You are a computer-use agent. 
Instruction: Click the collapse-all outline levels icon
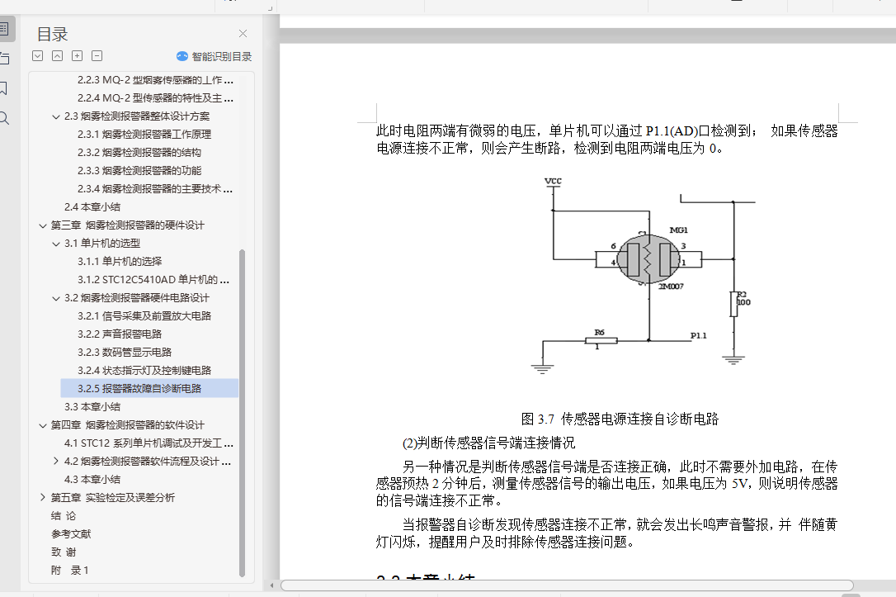[57, 55]
